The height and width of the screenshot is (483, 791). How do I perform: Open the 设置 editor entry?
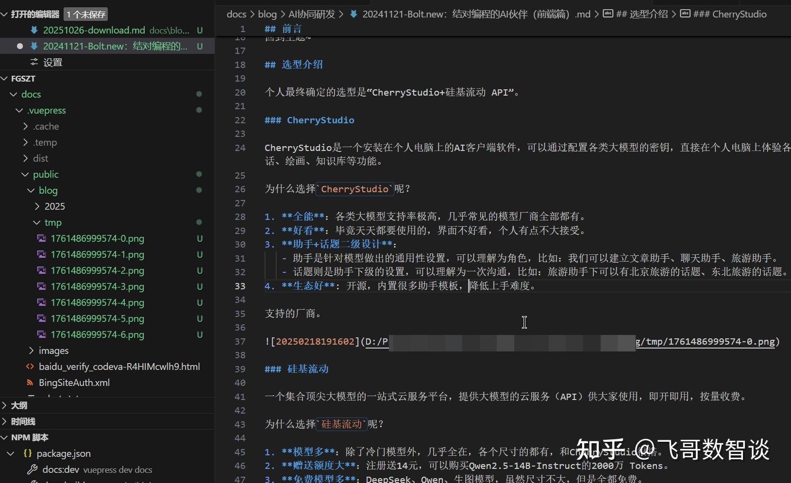coord(52,62)
